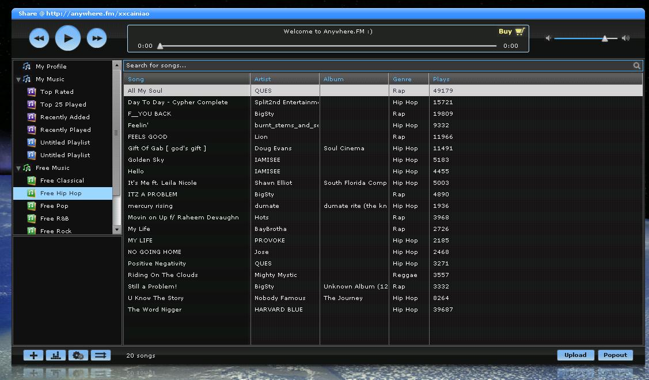
Task: Click the shuffle arrows button
Action: (x=101, y=355)
